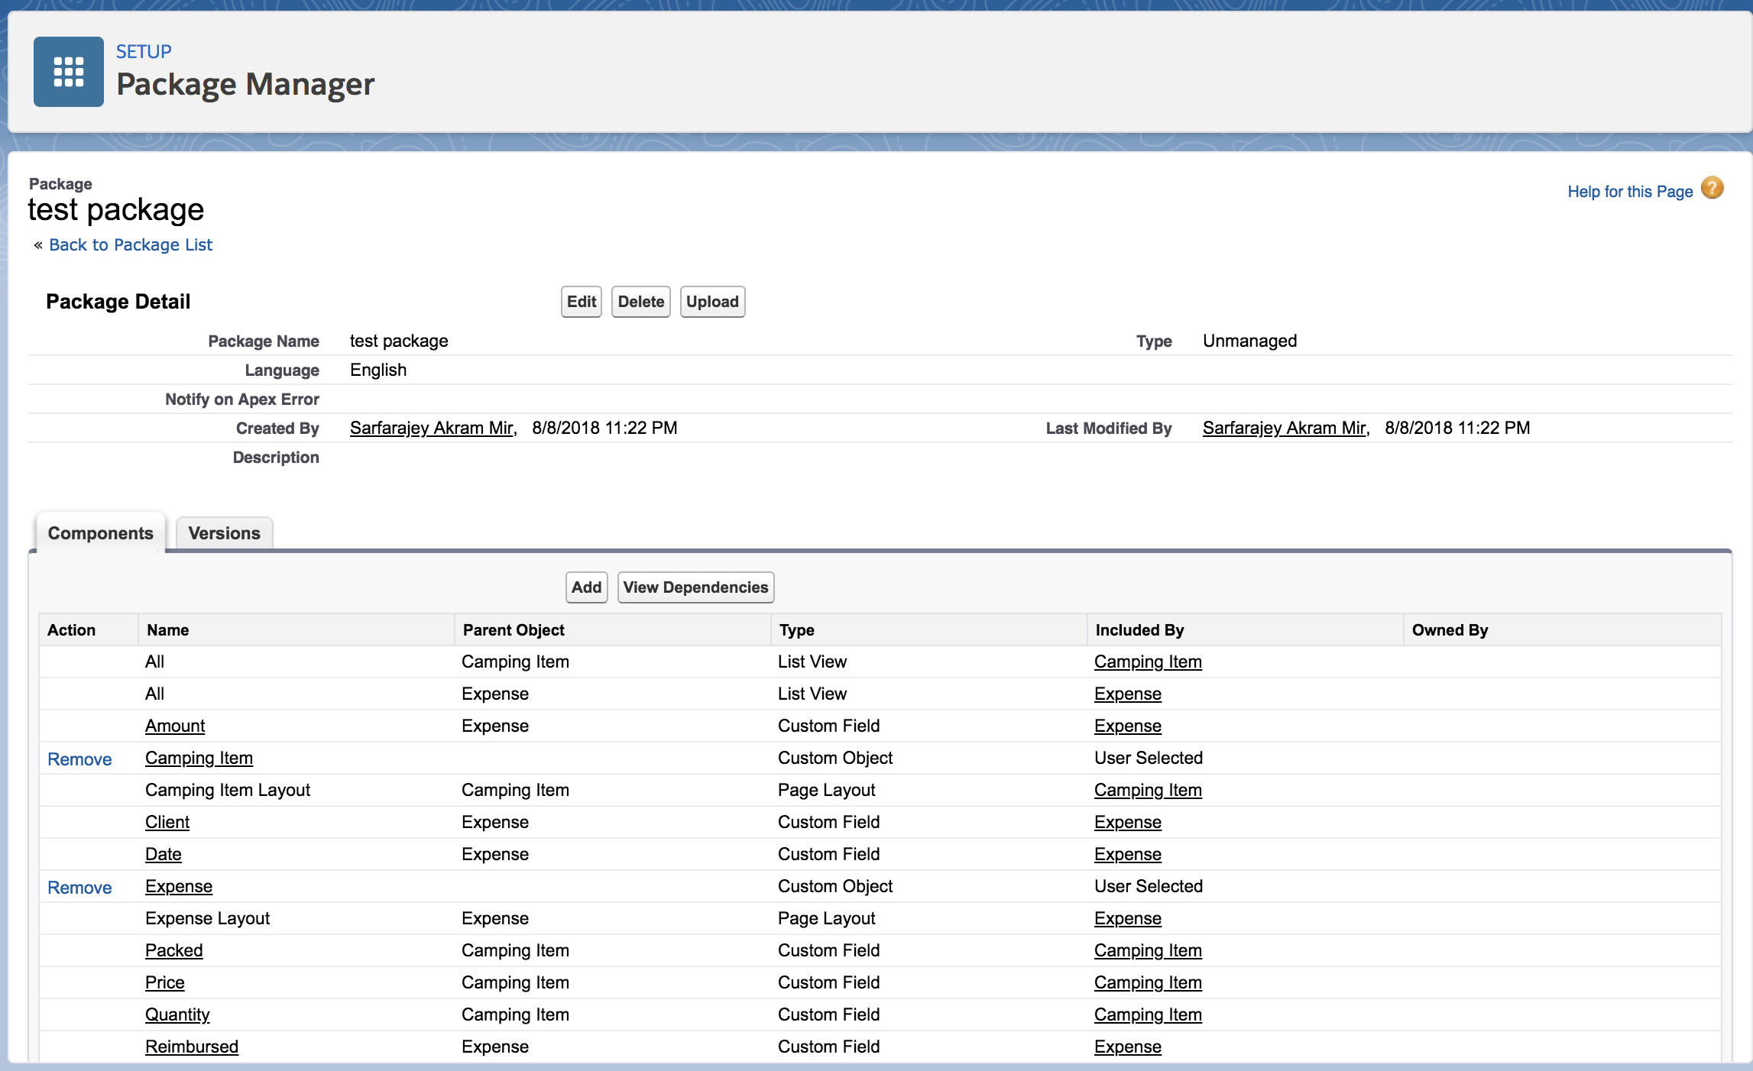This screenshot has height=1071, width=1753.
Task: Remove the Expense custom object
Action: (x=79, y=888)
